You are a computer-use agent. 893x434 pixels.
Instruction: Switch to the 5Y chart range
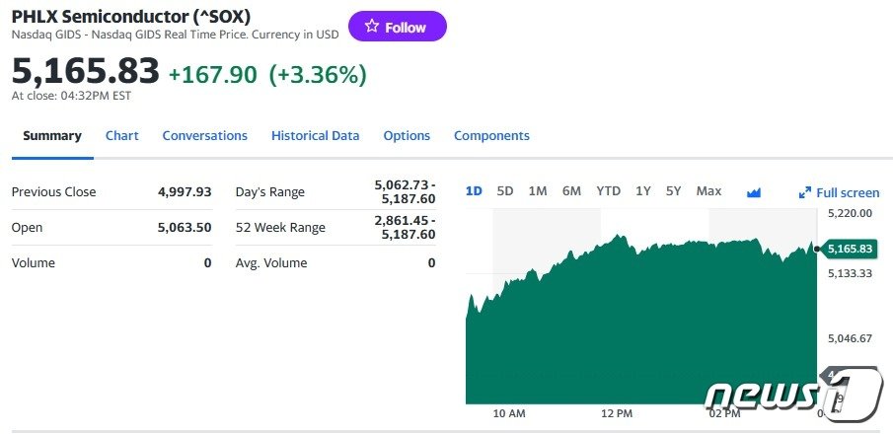673,191
